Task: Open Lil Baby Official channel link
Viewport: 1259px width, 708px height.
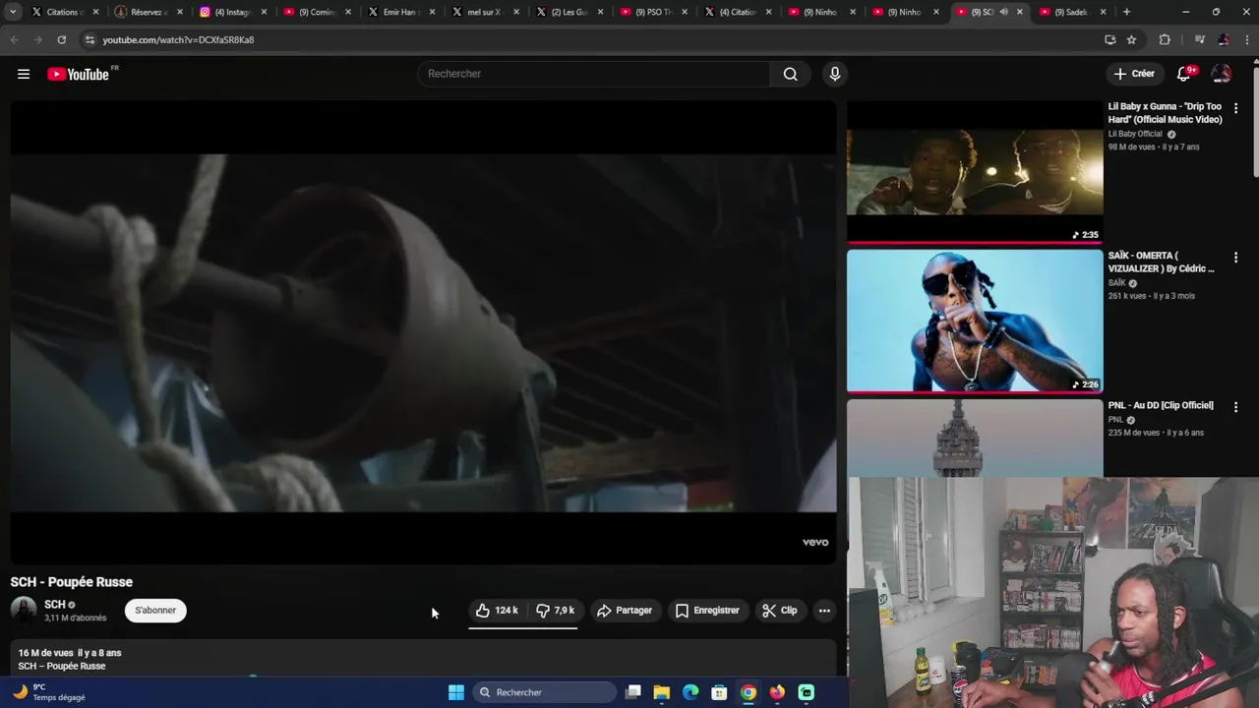Action: coord(1135,134)
